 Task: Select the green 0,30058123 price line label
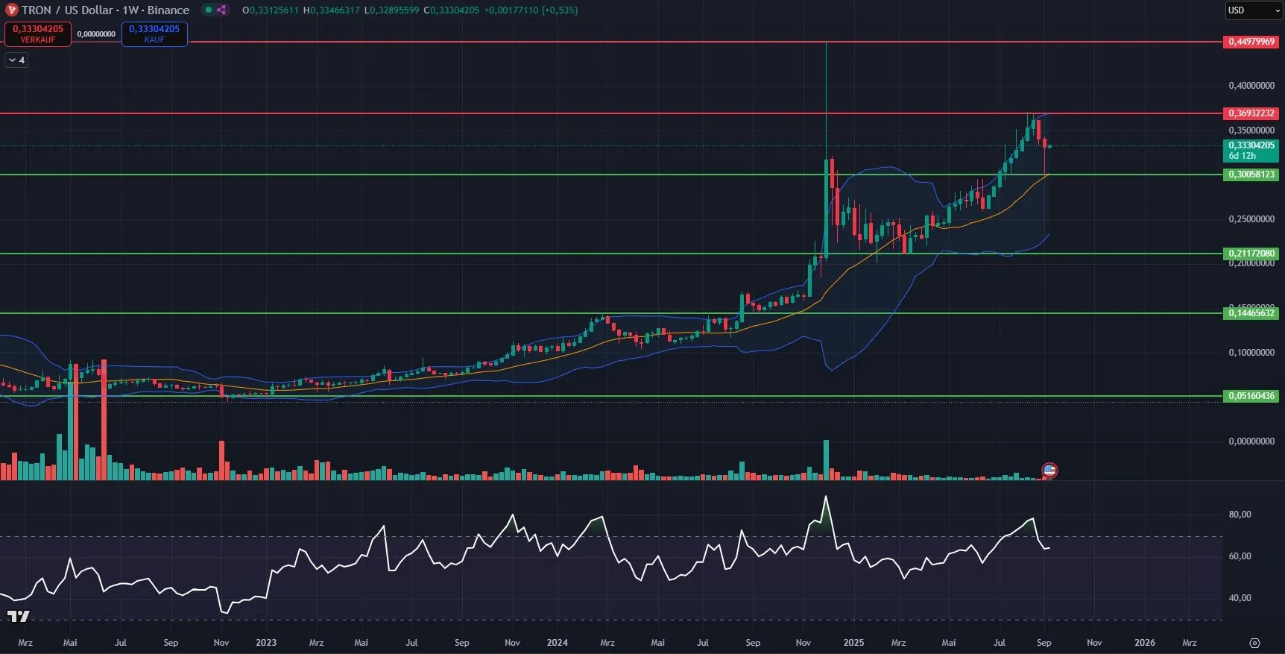pyautogui.click(x=1251, y=174)
